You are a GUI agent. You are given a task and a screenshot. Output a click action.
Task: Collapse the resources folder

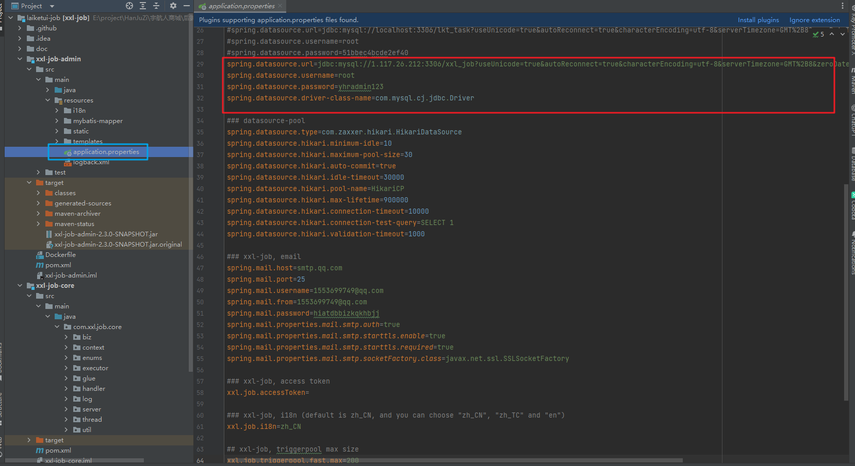point(47,100)
